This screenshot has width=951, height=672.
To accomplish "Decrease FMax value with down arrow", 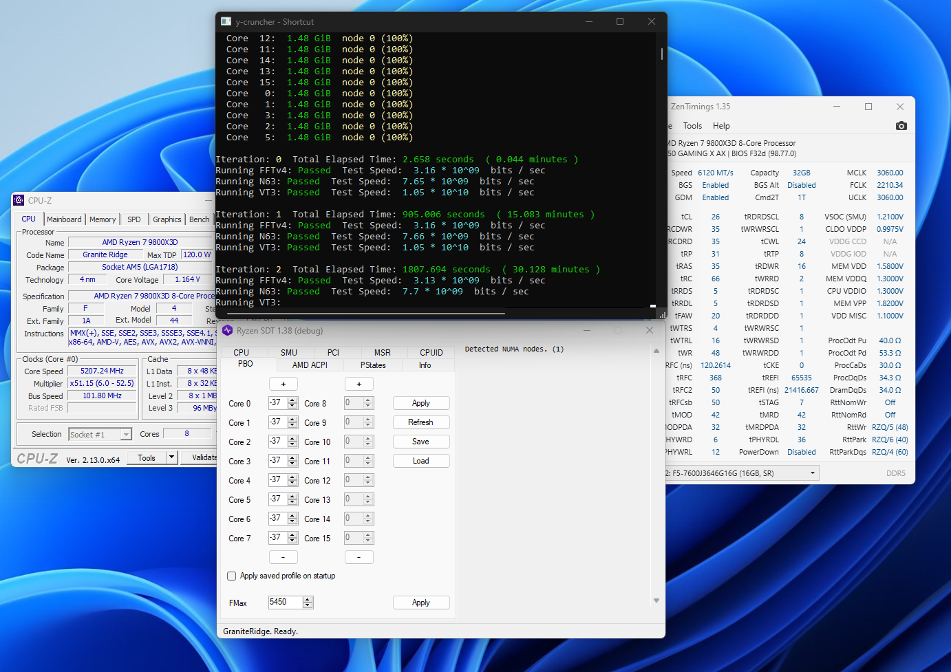I will tap(308, 605).
